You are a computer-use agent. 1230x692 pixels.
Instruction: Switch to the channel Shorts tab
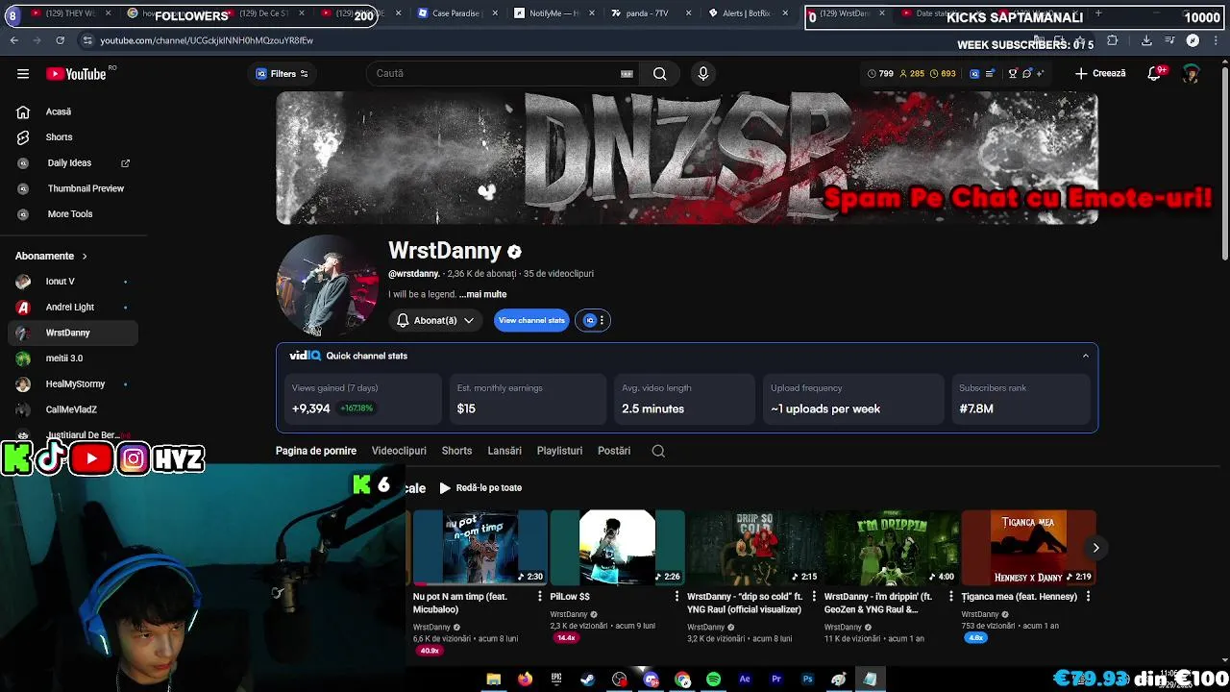point(456,451)
